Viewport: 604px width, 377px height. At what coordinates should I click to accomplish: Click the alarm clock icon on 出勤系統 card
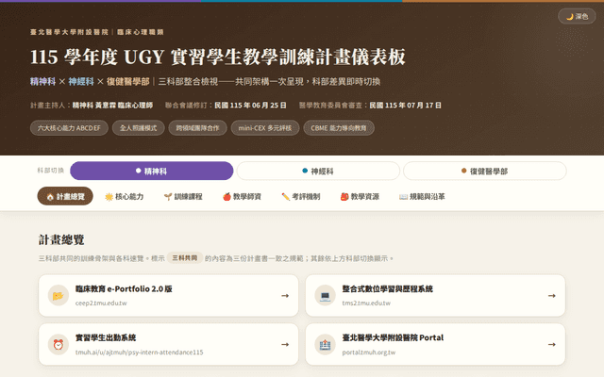(59, 344)
